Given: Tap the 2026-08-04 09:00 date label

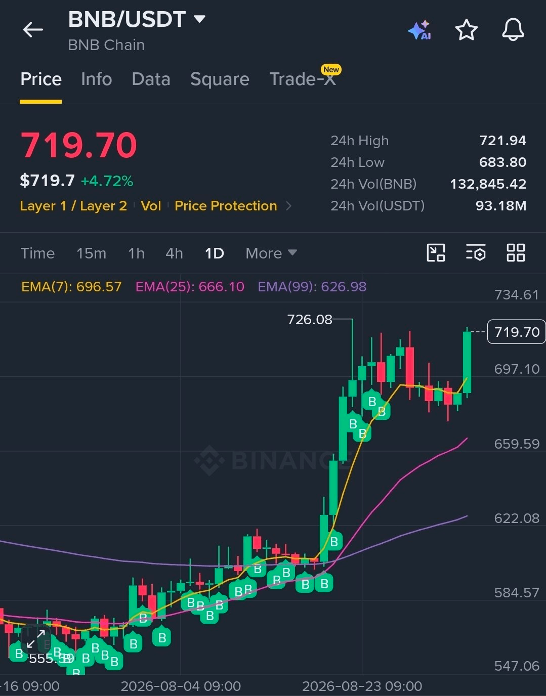Looking at the screenshot, I should 181,686.
